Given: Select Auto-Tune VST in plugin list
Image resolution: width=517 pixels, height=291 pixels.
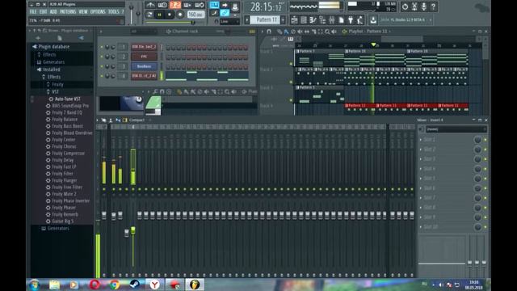Looking at the screenshot, I should (67, 99).
